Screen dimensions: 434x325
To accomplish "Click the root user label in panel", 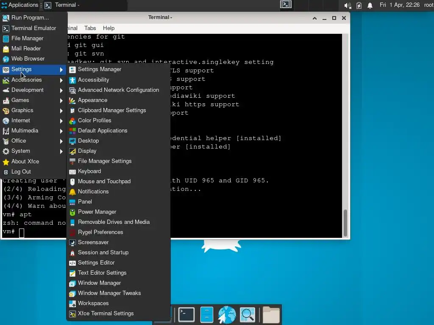I will tap(428, 5).
